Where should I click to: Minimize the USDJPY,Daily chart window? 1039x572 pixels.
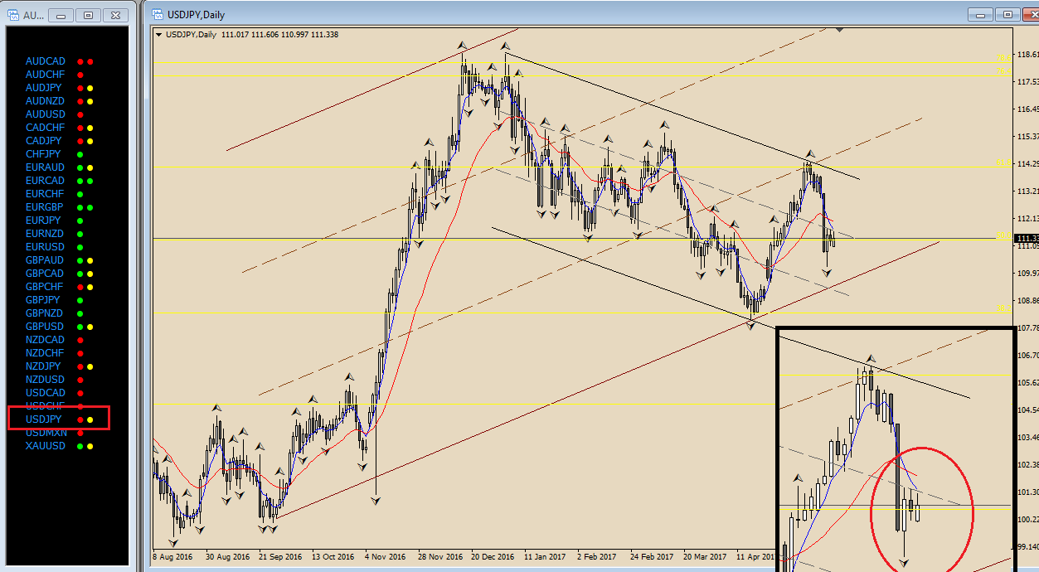point(981,14)
